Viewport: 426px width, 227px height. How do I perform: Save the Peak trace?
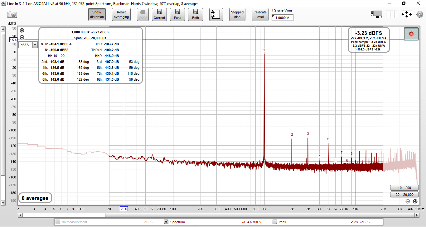point(177,14)
